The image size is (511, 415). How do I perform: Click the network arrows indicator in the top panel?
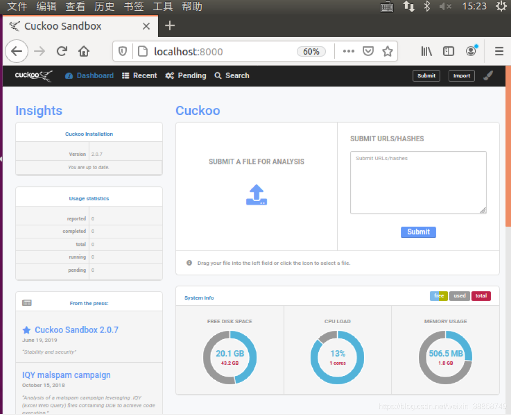(409, 6)
